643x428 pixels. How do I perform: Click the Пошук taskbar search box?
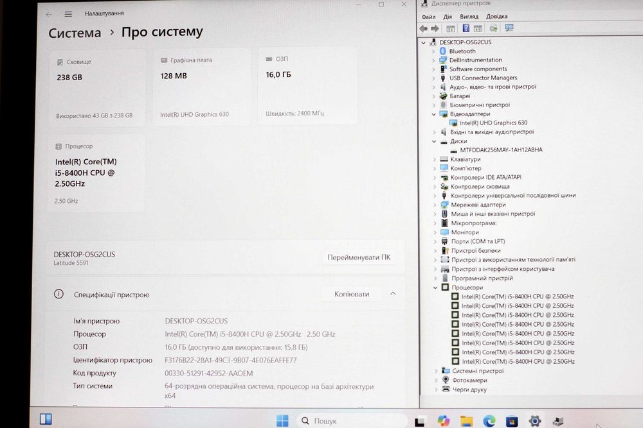pos(352,421)
